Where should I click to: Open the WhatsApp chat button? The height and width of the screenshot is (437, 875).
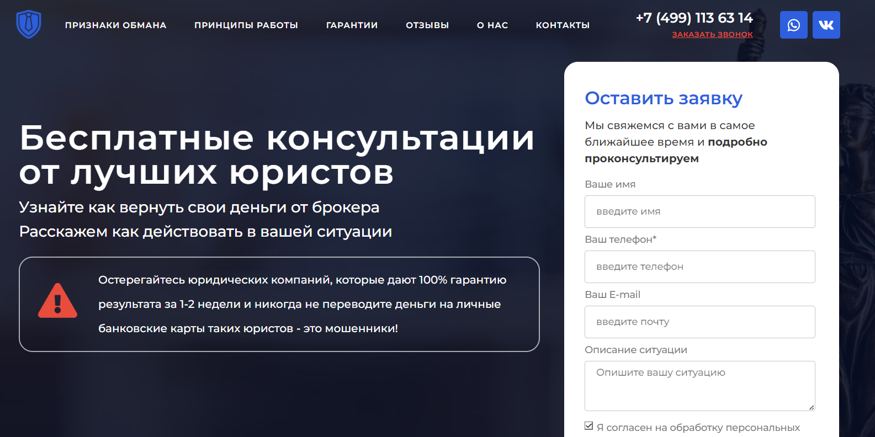point(793,25)
